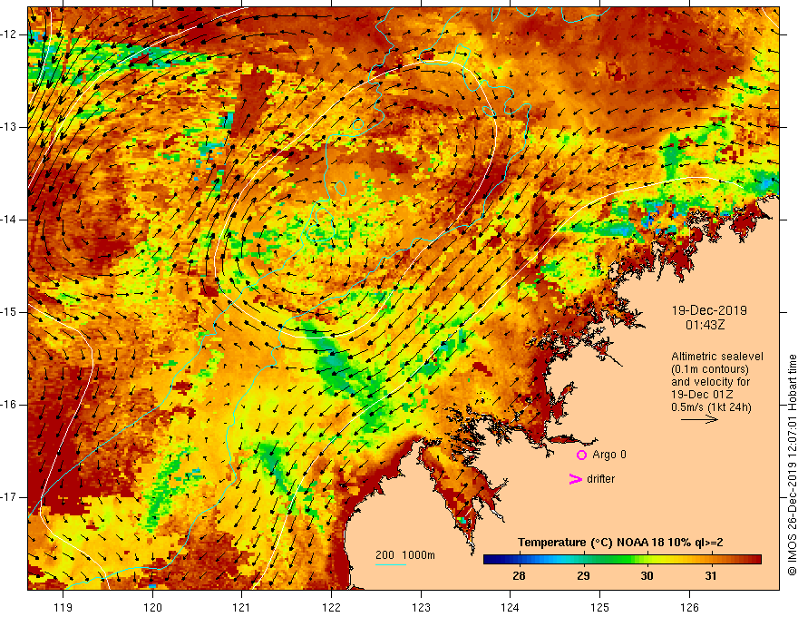
Task: Click the IMOS copyright timestamp text
Action: pos(792,465)
